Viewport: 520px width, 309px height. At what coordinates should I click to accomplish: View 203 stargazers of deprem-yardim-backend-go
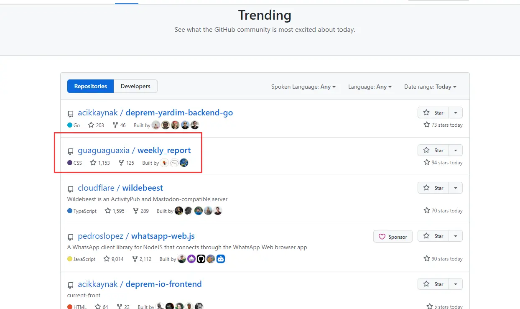click(x=96, y=125)
